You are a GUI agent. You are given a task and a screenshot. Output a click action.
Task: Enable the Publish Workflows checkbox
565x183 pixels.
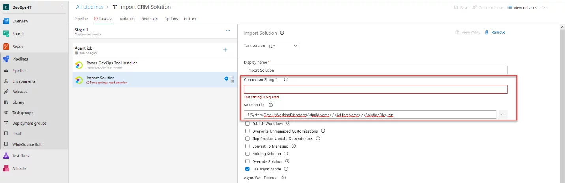pos(247,124)
